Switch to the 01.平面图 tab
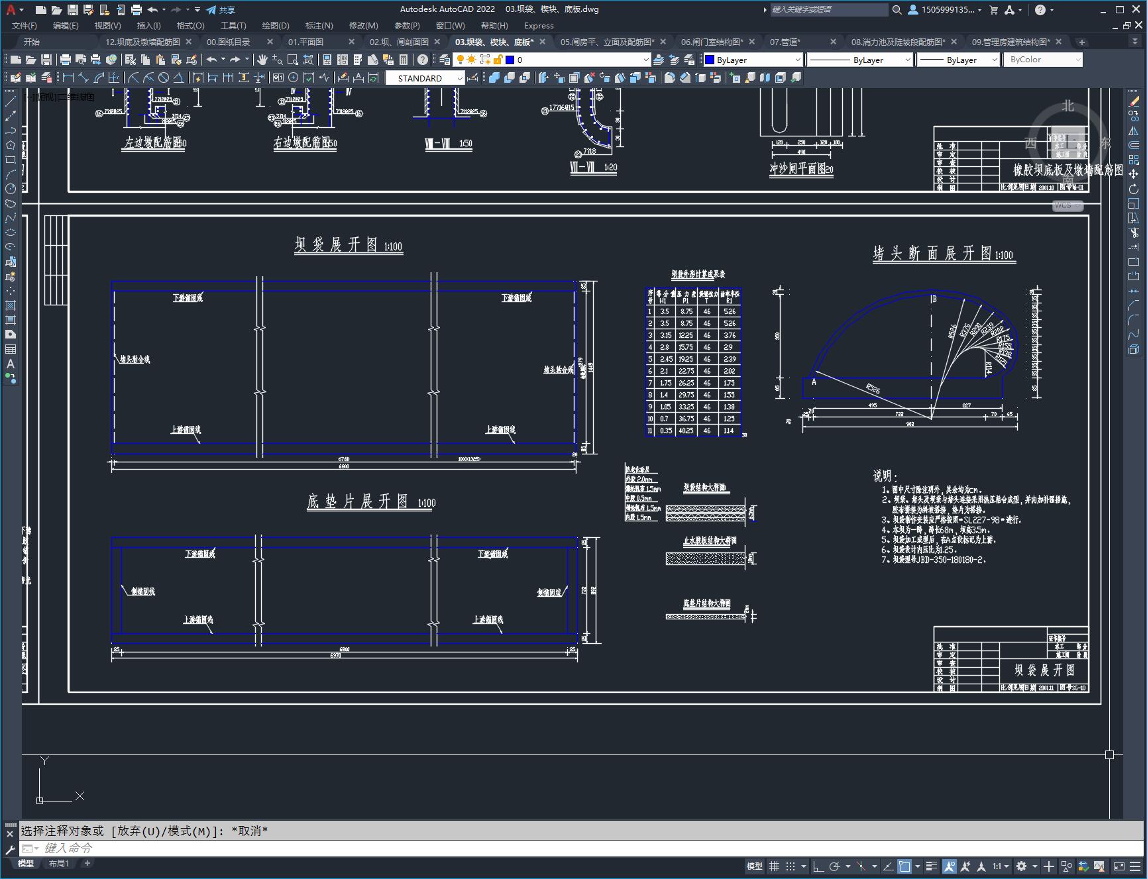 tap(305, 42)
